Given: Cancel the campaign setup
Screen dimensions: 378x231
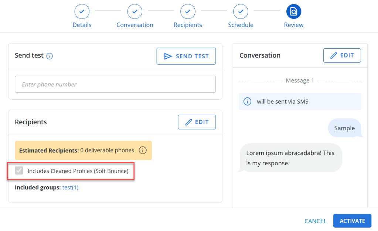Looking at the screenshot, I should point(315,221).
